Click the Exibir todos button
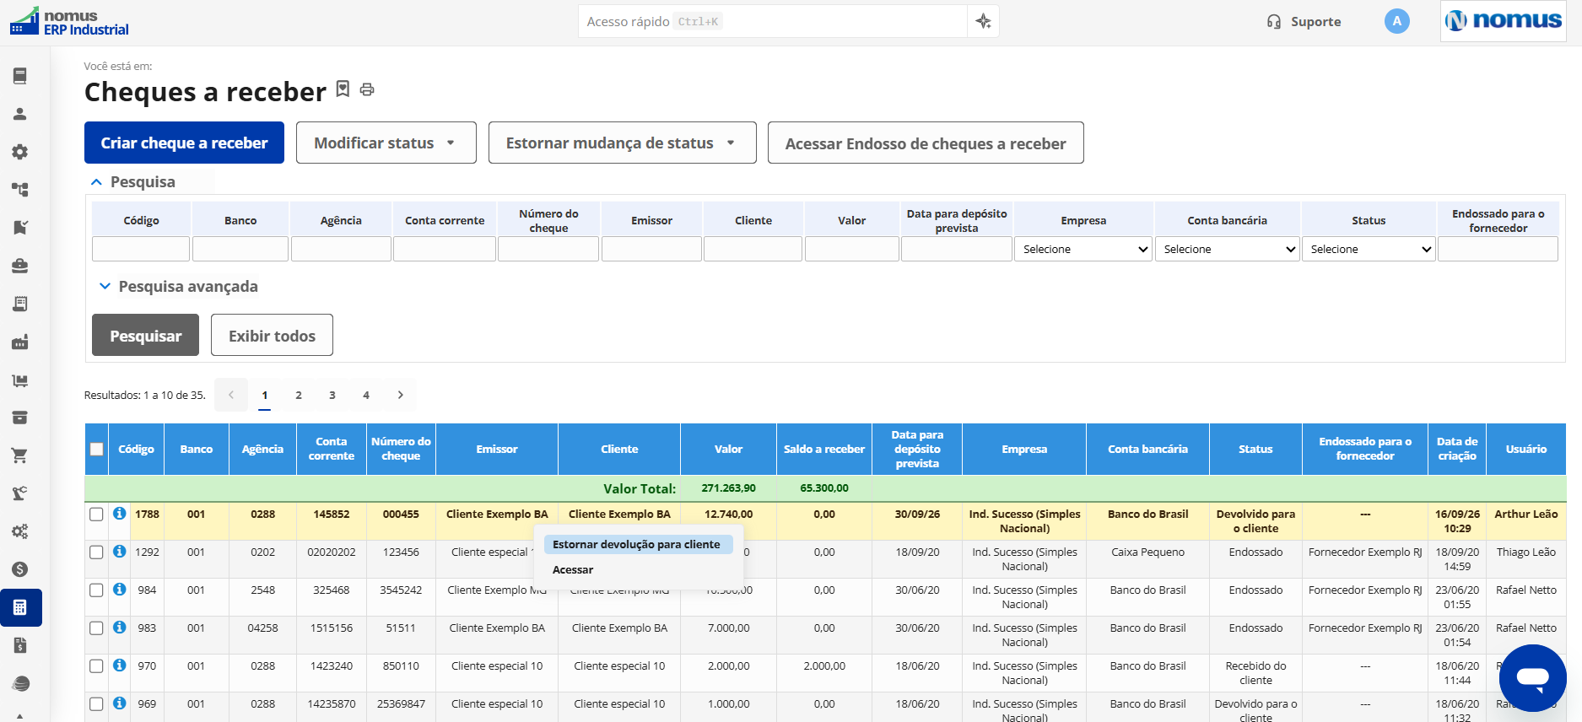This screenshot has width=1582, height=722. click(272, 335)
